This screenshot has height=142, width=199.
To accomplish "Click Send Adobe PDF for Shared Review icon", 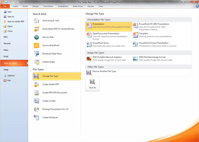I will pyautogui.click(x=36, y=29).
